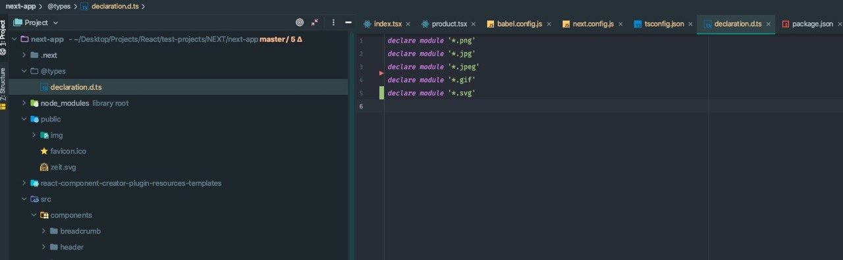Click the red breakpoint arrow marker on line 3
Viewport: 843px width, 260px height.
pyautogui.click(x=381, y=73)
